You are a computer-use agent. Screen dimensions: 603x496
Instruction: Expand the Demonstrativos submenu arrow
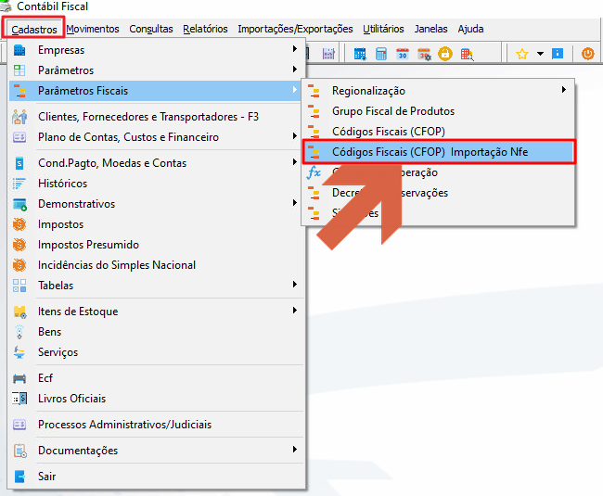(295, 202)
